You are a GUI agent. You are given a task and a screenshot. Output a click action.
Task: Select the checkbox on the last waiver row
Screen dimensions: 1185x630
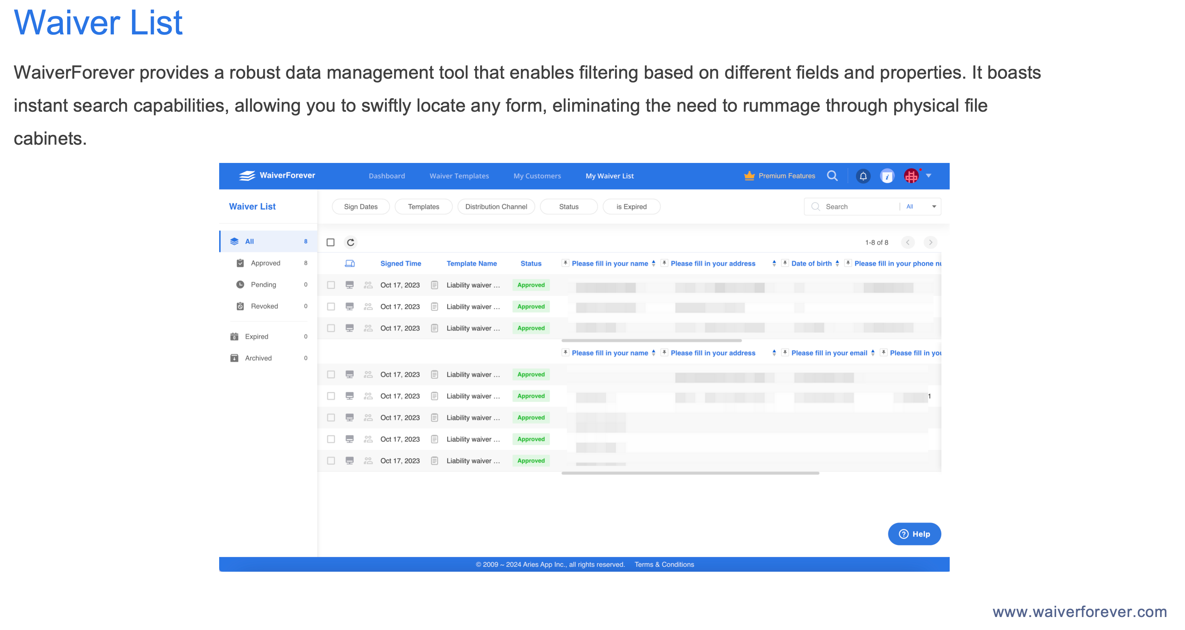click(x=331, y=460)
